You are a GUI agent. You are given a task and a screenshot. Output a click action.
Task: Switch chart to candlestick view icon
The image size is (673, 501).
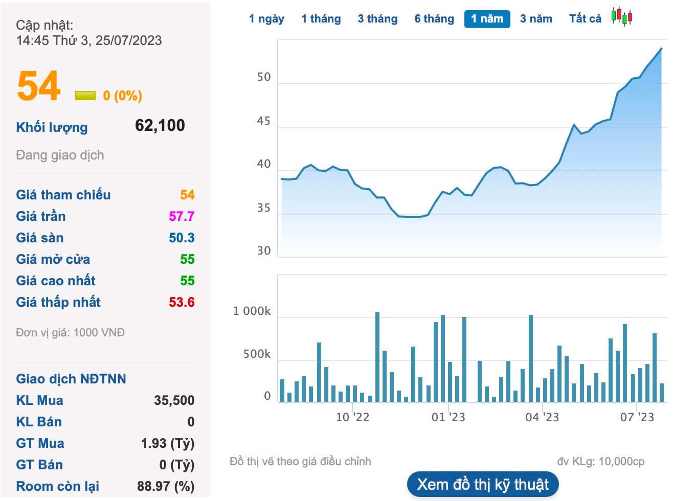pyautogui.click(x=622, y=17)
